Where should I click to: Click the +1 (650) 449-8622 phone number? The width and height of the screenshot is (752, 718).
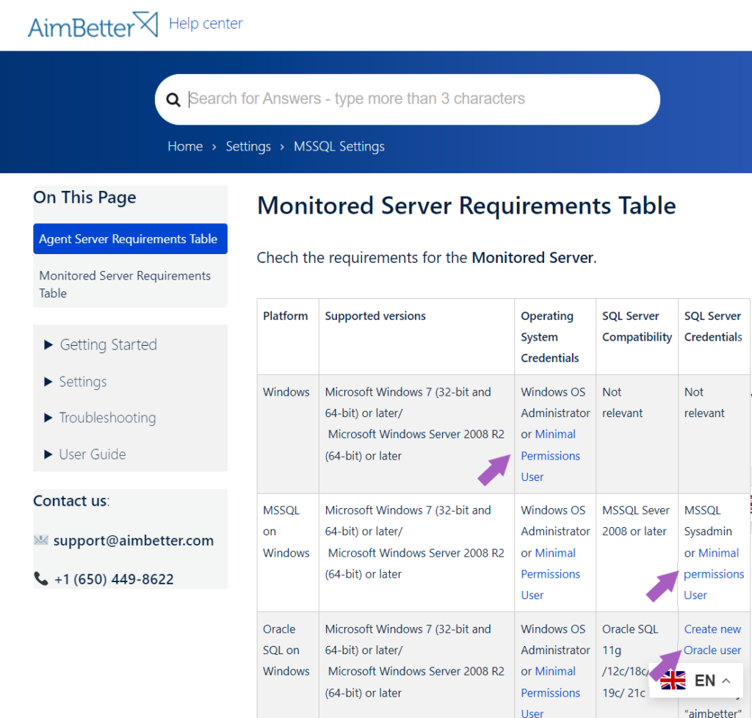(x=114, y=579)
